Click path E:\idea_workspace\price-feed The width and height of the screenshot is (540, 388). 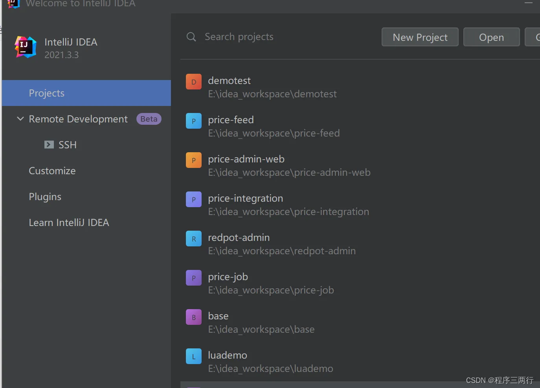click(274, 133)
